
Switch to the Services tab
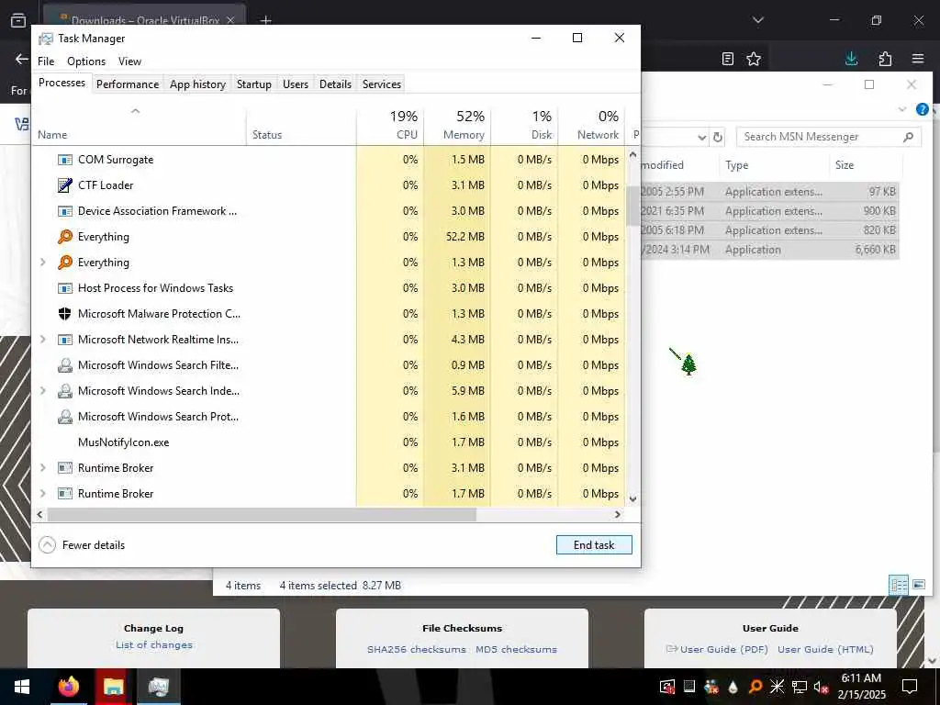pos(382,84)
